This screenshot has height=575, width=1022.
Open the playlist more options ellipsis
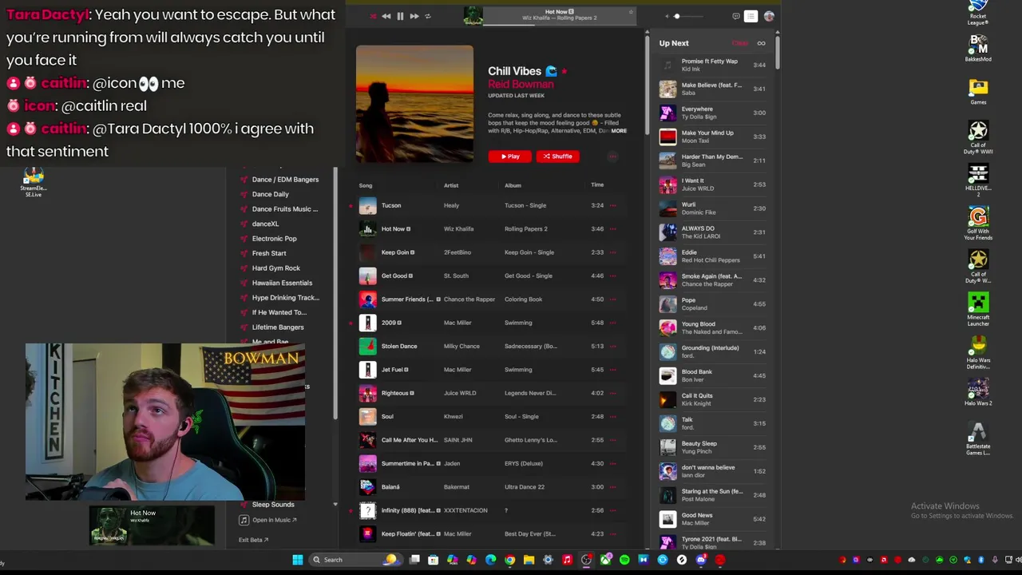612,157
